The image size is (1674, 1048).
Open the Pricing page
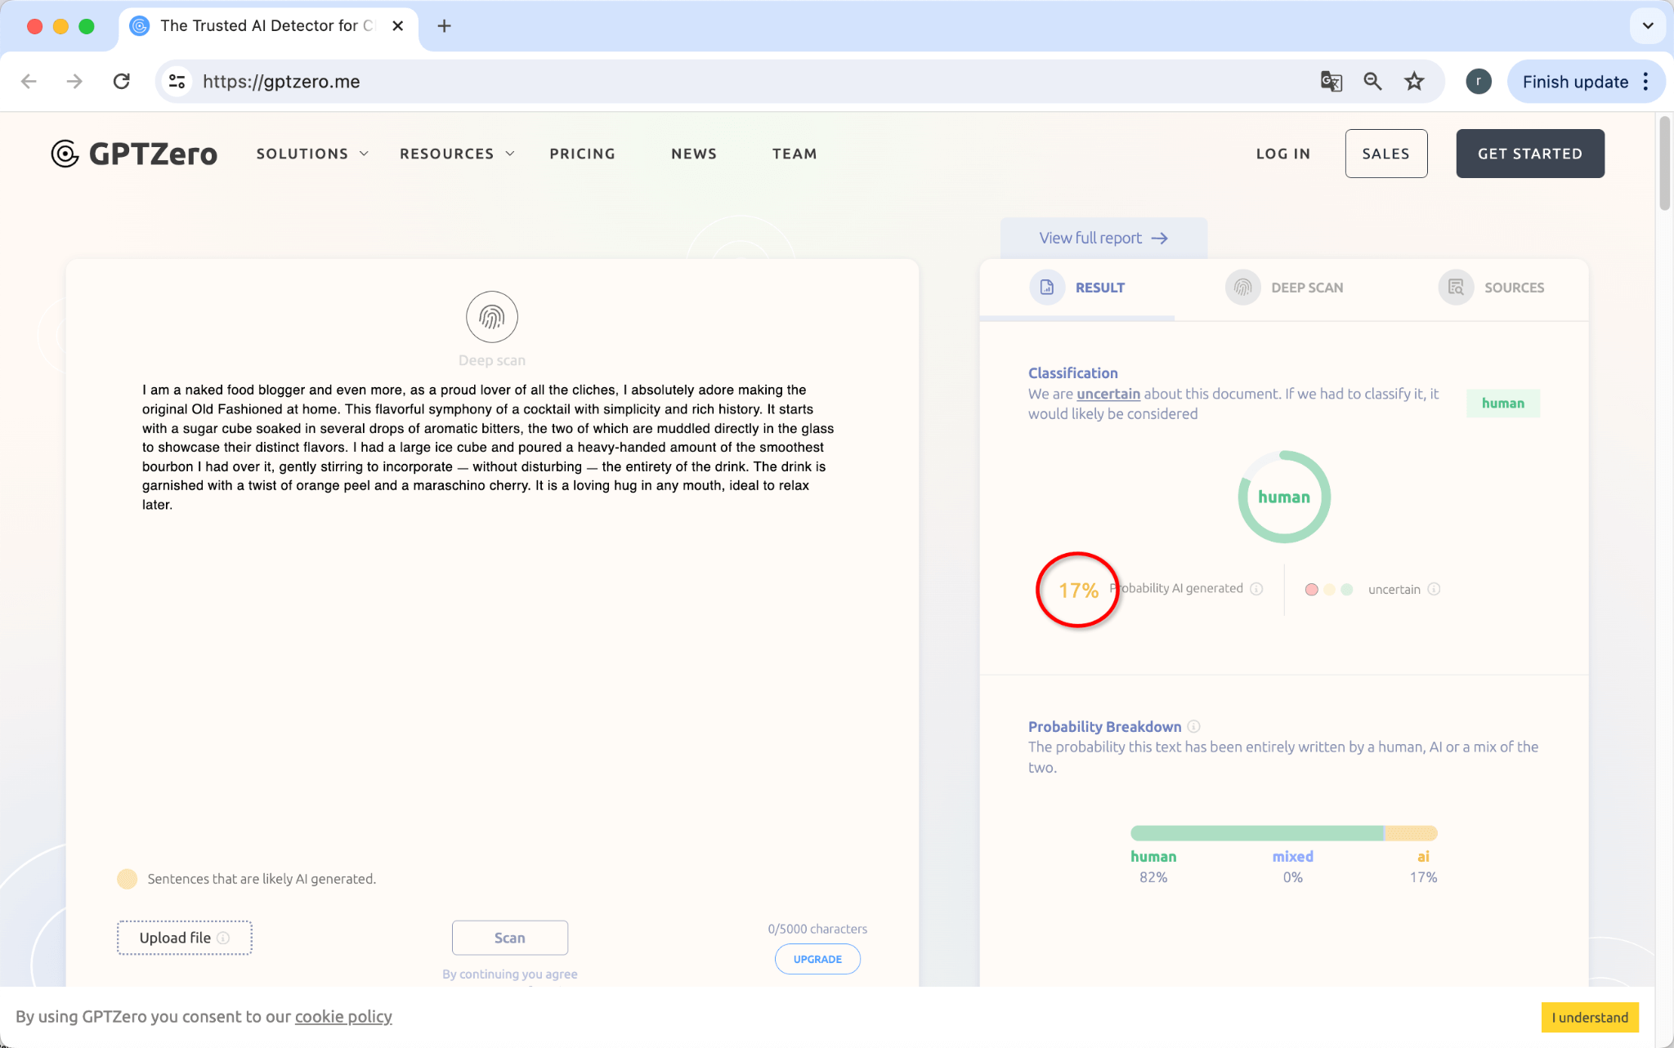[582, 154]
